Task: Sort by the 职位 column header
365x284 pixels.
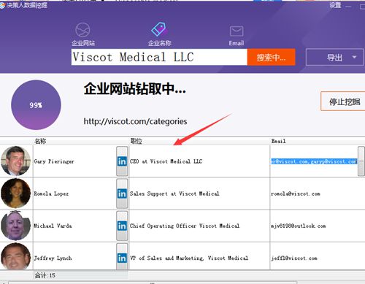Action: pos(137,141)
